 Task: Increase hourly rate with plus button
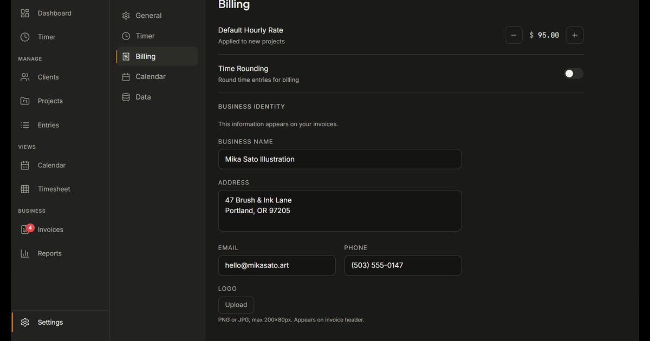coord(575,35)
